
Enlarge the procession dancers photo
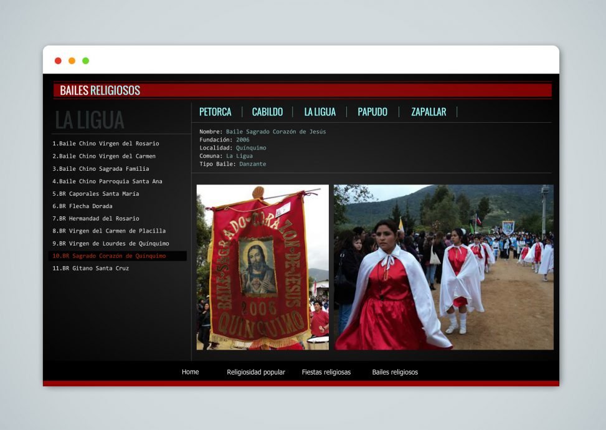pos(443,267)
